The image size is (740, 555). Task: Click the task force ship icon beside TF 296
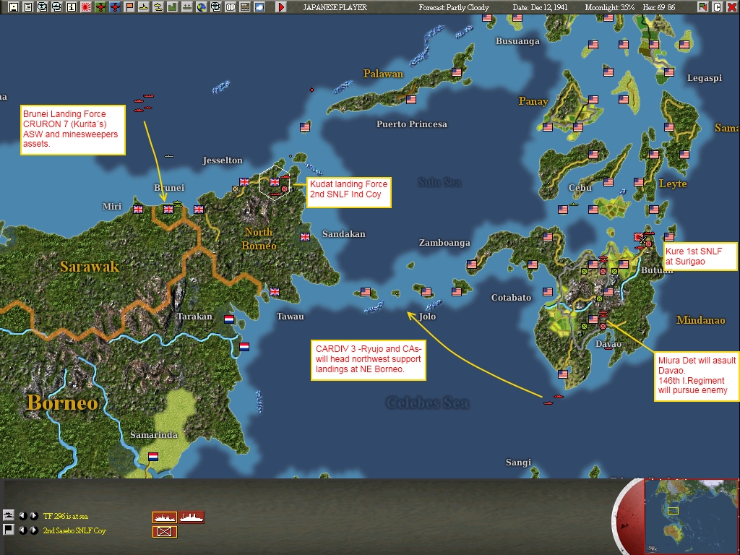[x=9, y=515]
